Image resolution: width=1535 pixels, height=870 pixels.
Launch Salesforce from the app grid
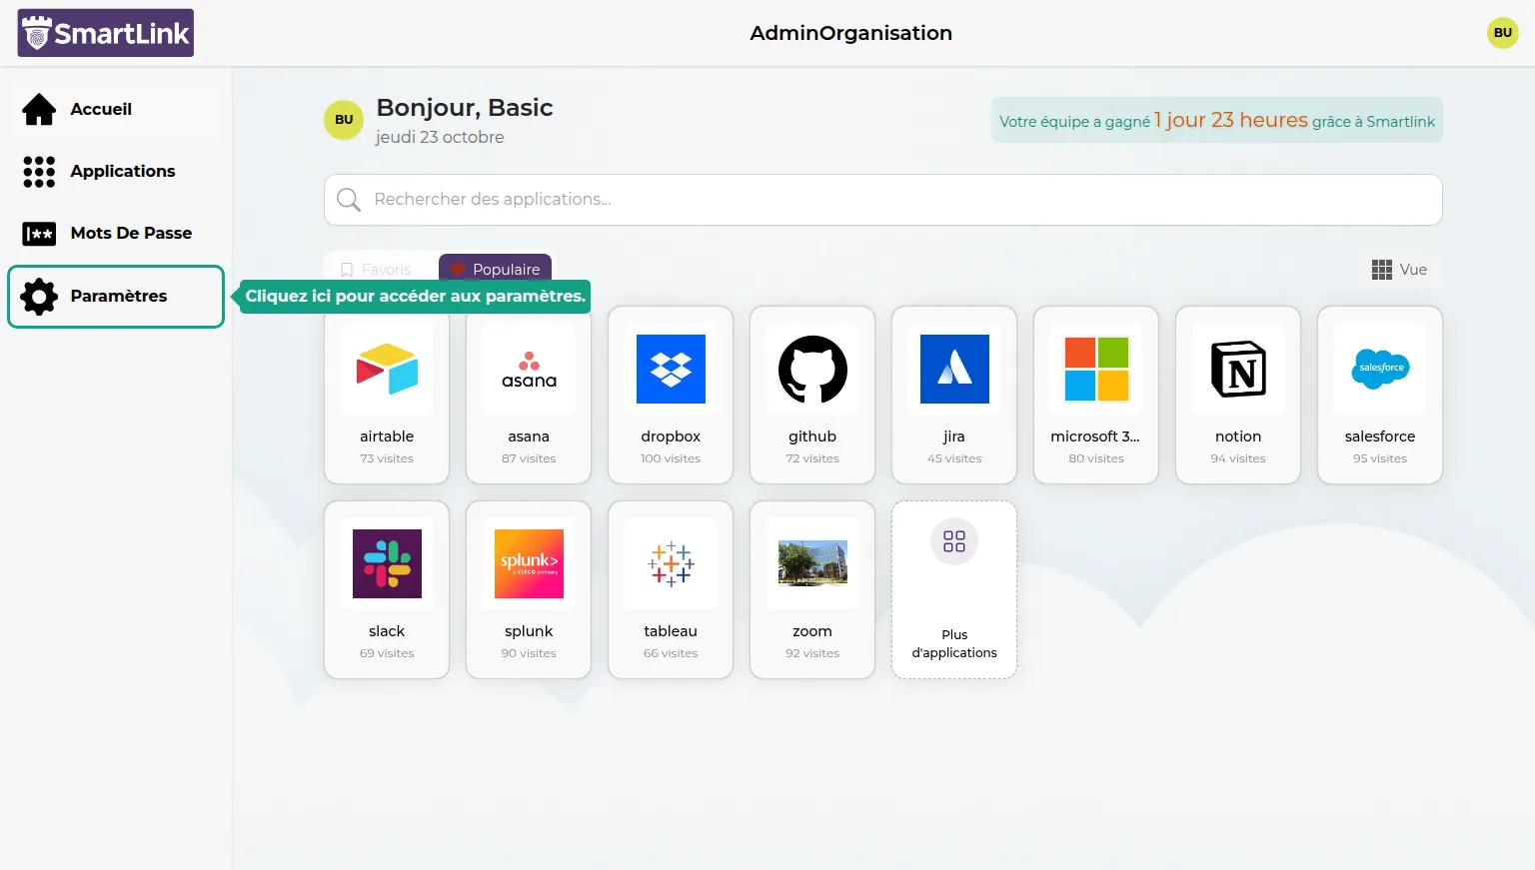1380,395
